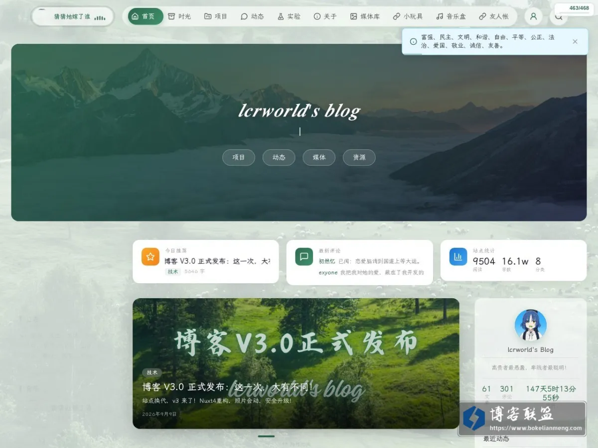Click the 项目 pill button on hero banner
598x448 pixels.
[239, 157]
